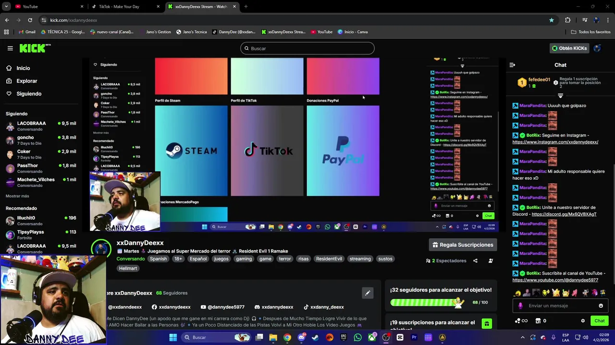Open the Windows Start menu
615x345 pixels.
(173, 337)
